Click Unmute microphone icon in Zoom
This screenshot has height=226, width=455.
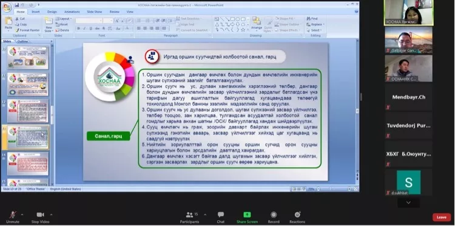(x=13, y=215)
